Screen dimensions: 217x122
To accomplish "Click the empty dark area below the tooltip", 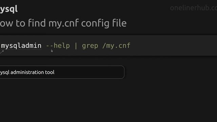I will point(108,101).
